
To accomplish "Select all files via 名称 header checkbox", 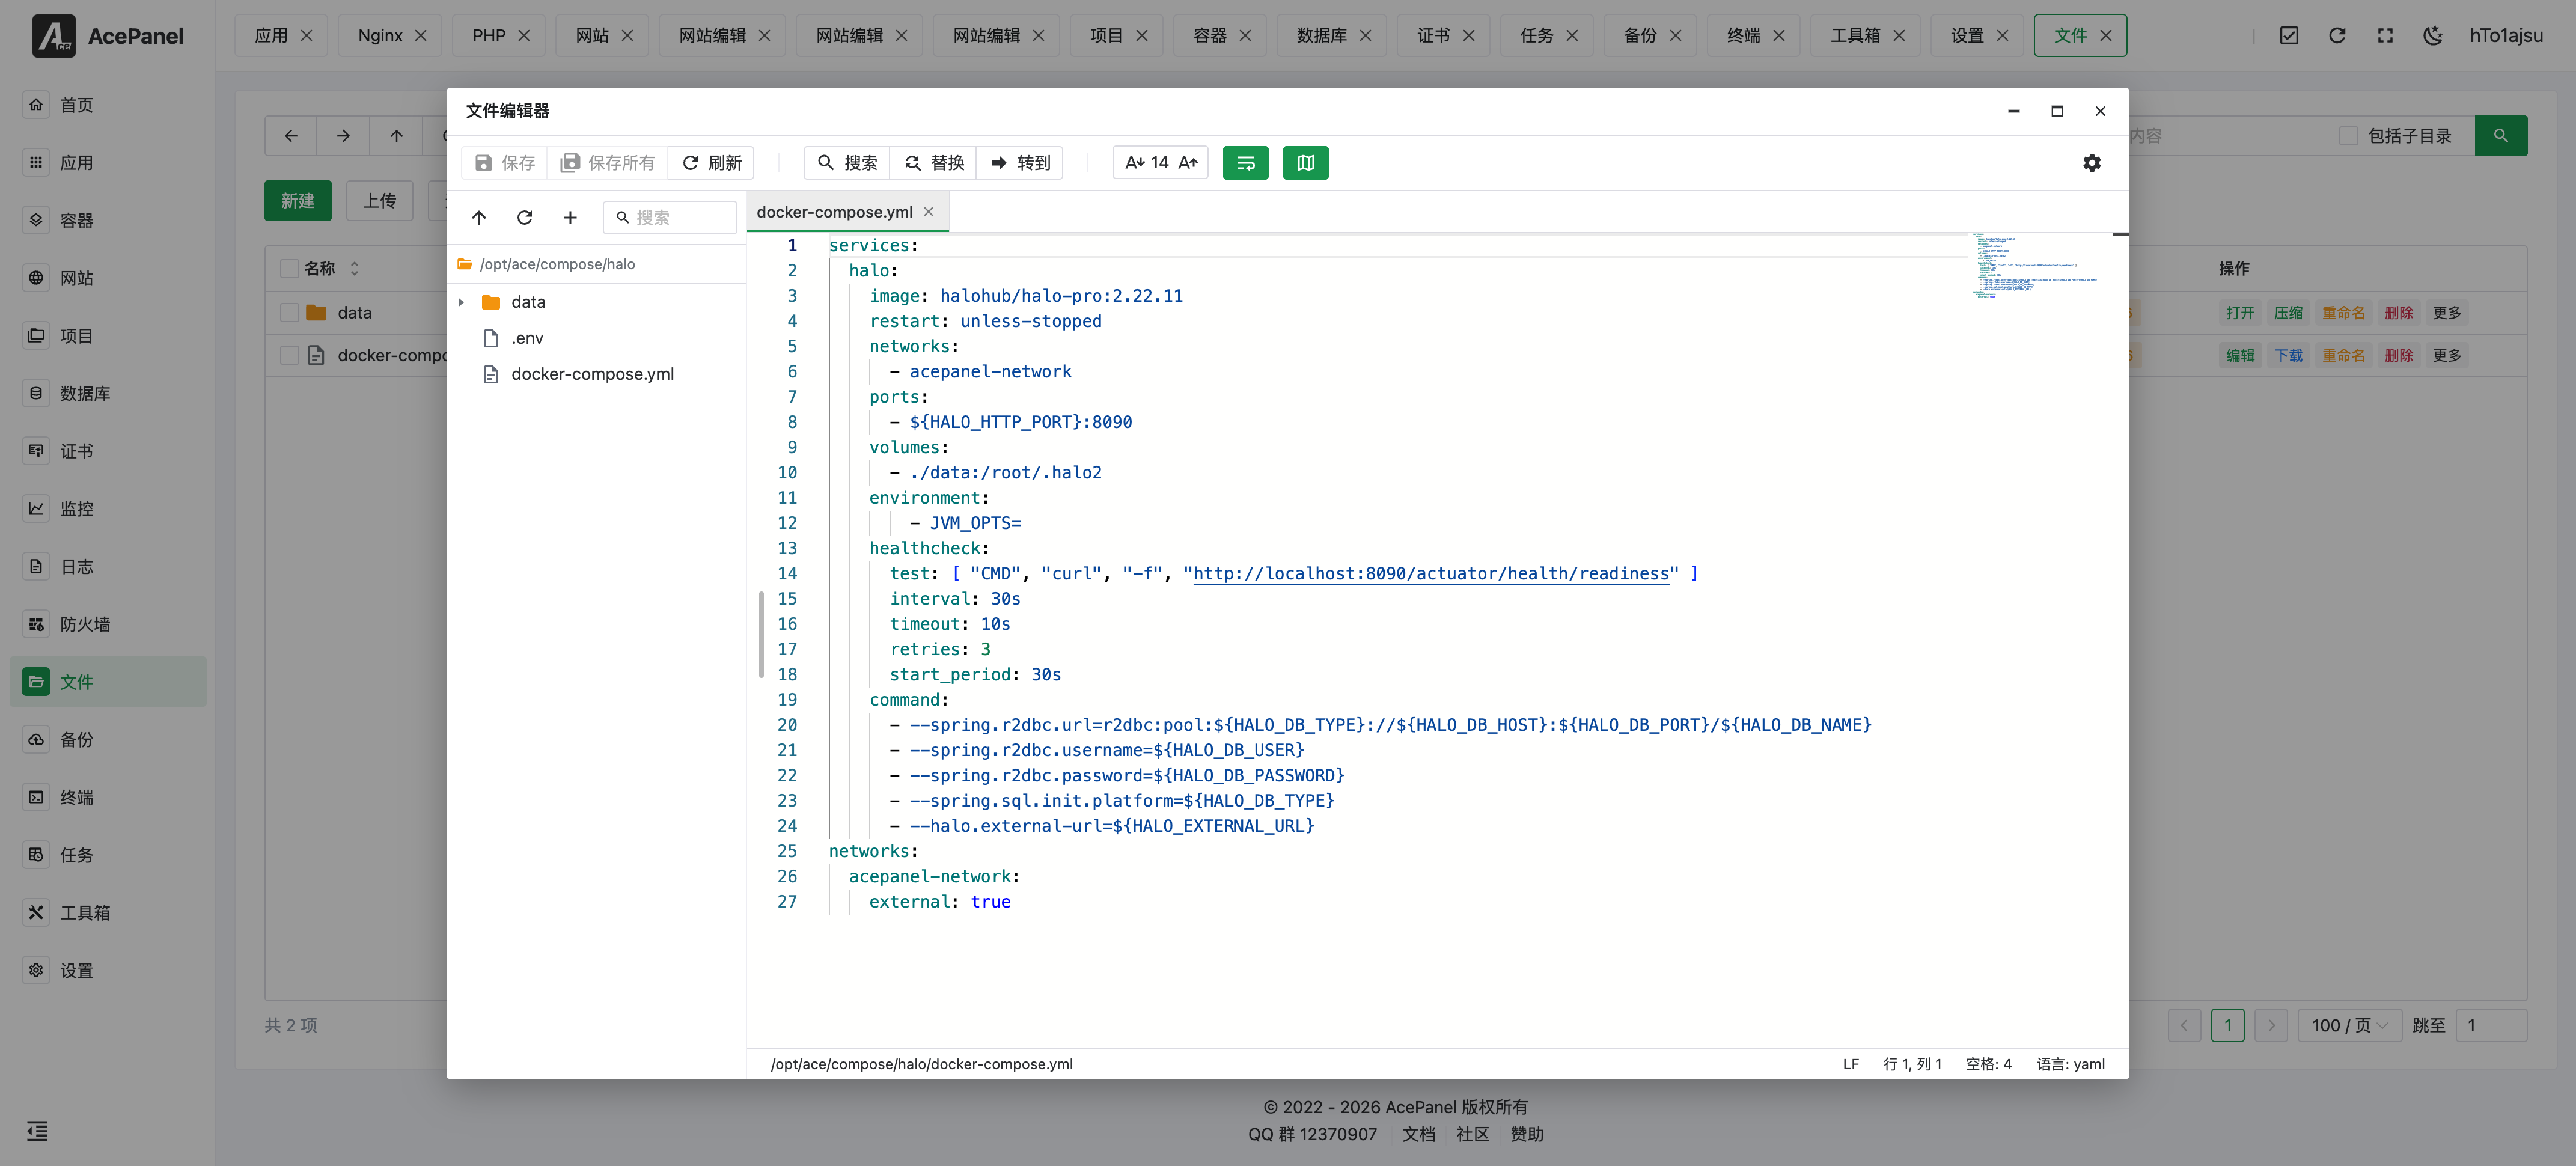I will [x=289, y=269].
